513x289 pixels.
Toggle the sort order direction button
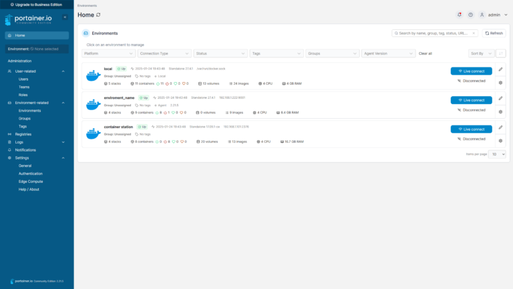point(501,53)
